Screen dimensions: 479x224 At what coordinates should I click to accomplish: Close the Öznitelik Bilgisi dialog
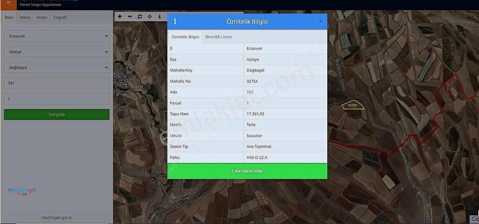(x=321, y=22)
